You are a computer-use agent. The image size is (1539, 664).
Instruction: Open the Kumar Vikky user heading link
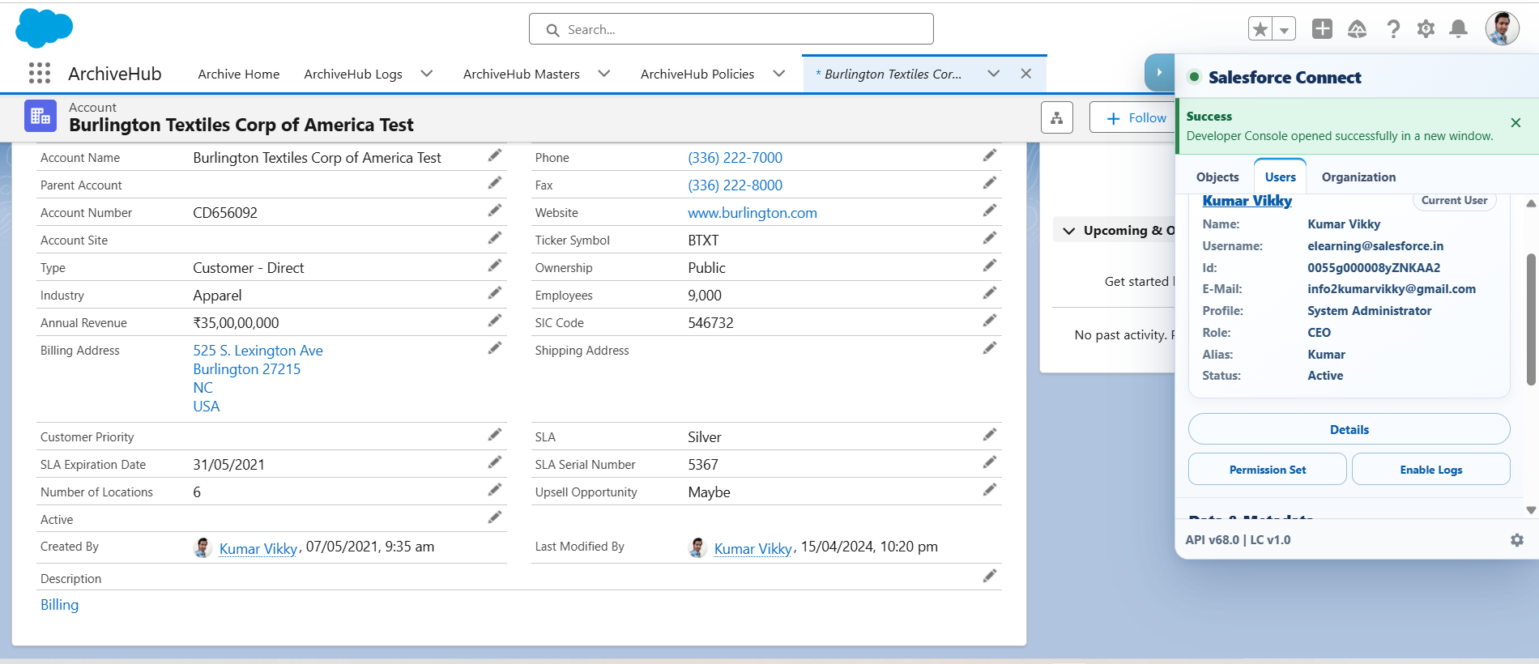click(x=1247, y=201)
